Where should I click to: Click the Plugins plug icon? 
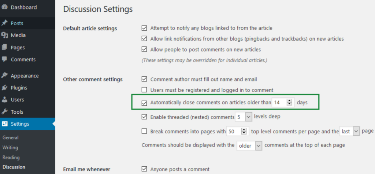pyautogui.click(x=4, y=88)
